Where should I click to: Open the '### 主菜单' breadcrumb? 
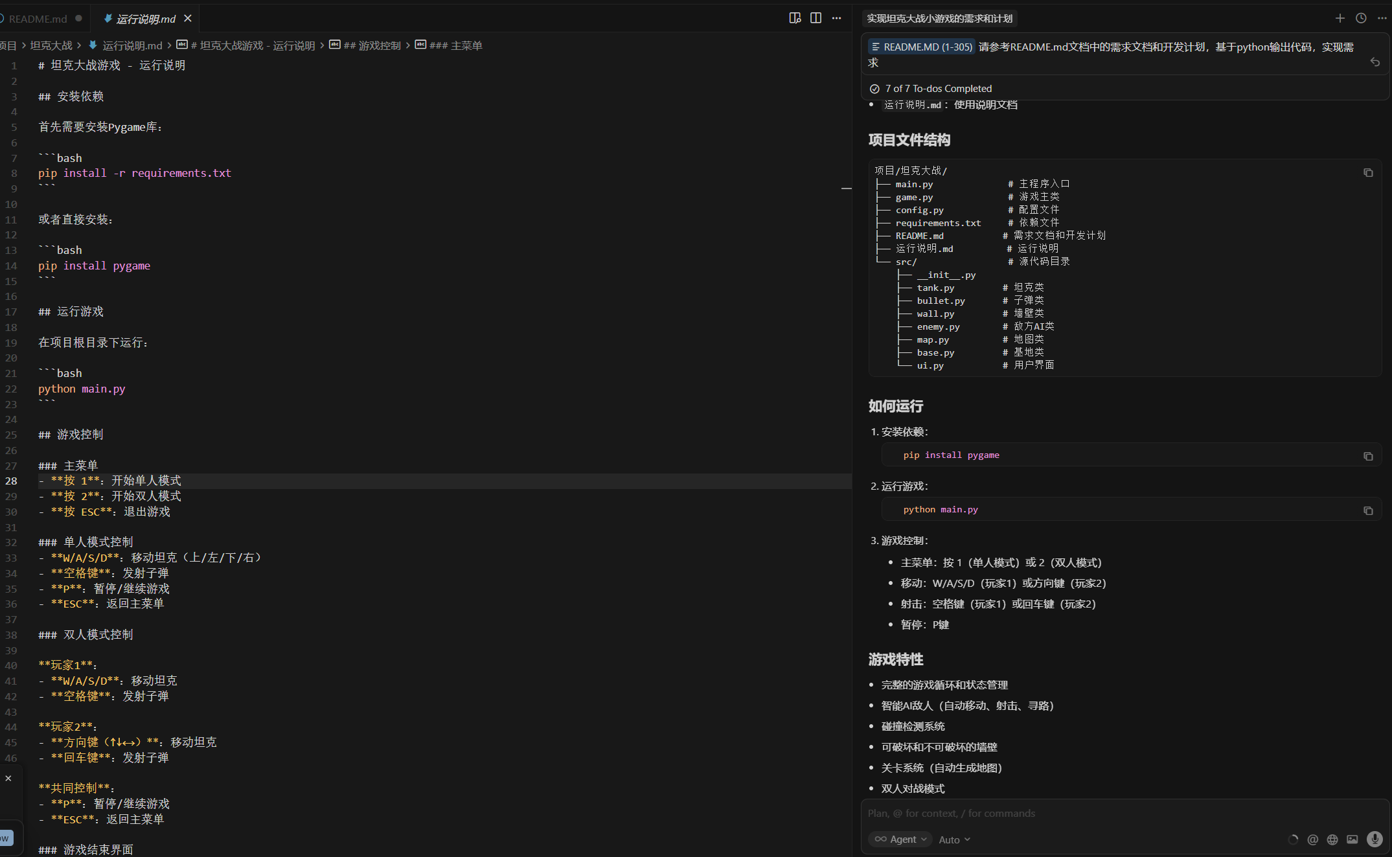point(455,45)
